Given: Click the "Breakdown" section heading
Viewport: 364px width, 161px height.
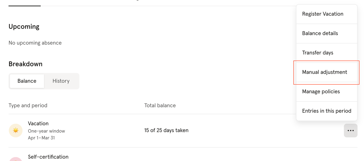Looking at the screenshot, I should click(25, 64).
